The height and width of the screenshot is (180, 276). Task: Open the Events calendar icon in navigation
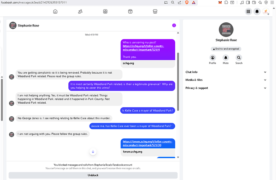pyautogui.click(x=130, y=12)
